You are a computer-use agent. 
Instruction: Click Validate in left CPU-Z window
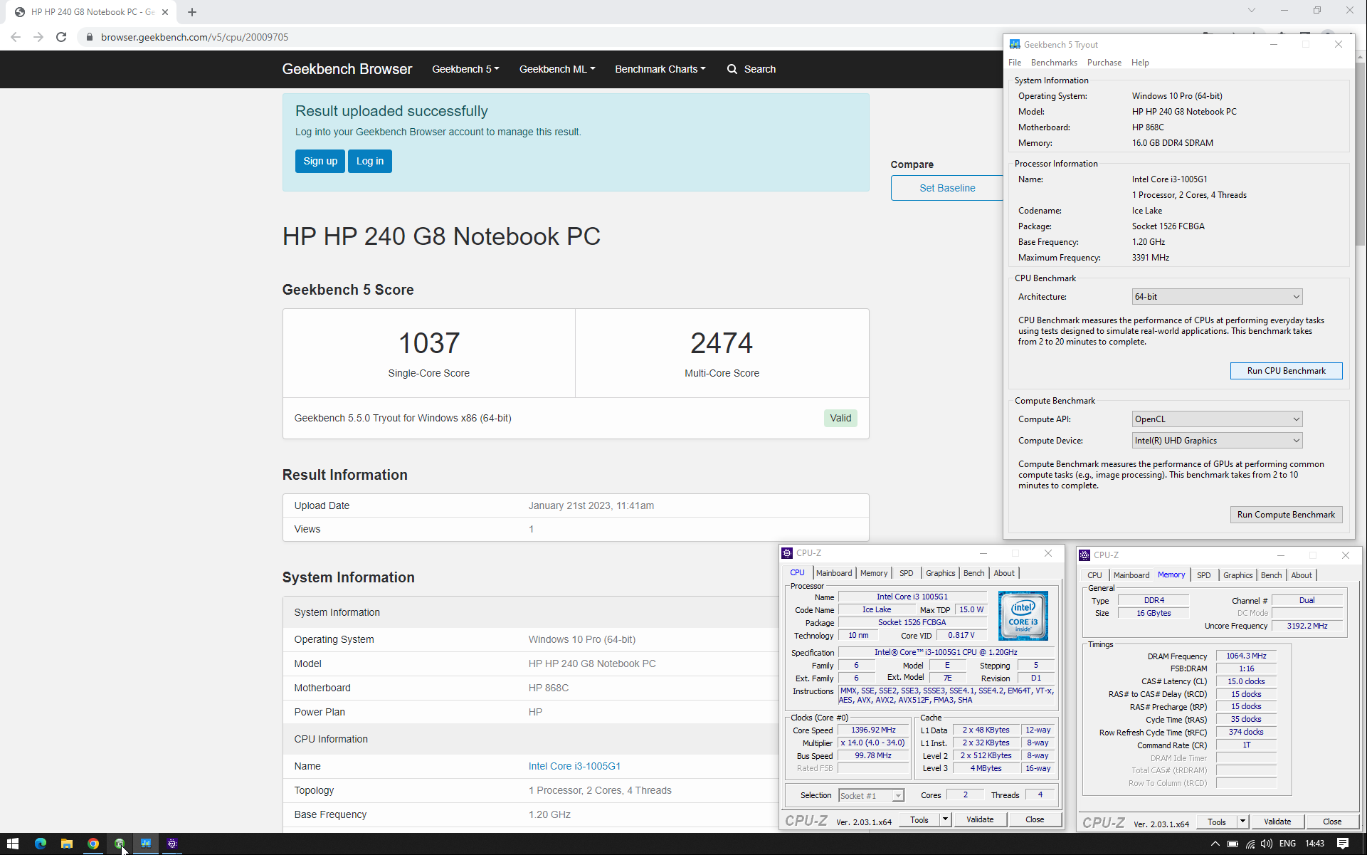(x=980, y=819)
